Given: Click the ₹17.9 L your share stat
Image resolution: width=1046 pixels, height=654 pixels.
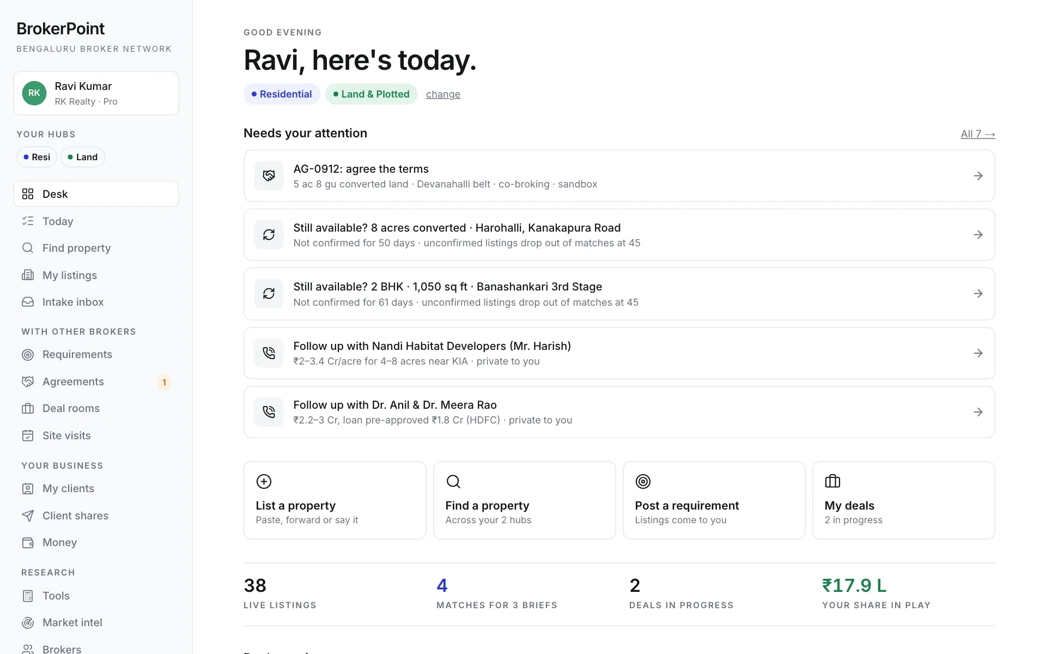Looking at the screenshot, I should [876, 594].
